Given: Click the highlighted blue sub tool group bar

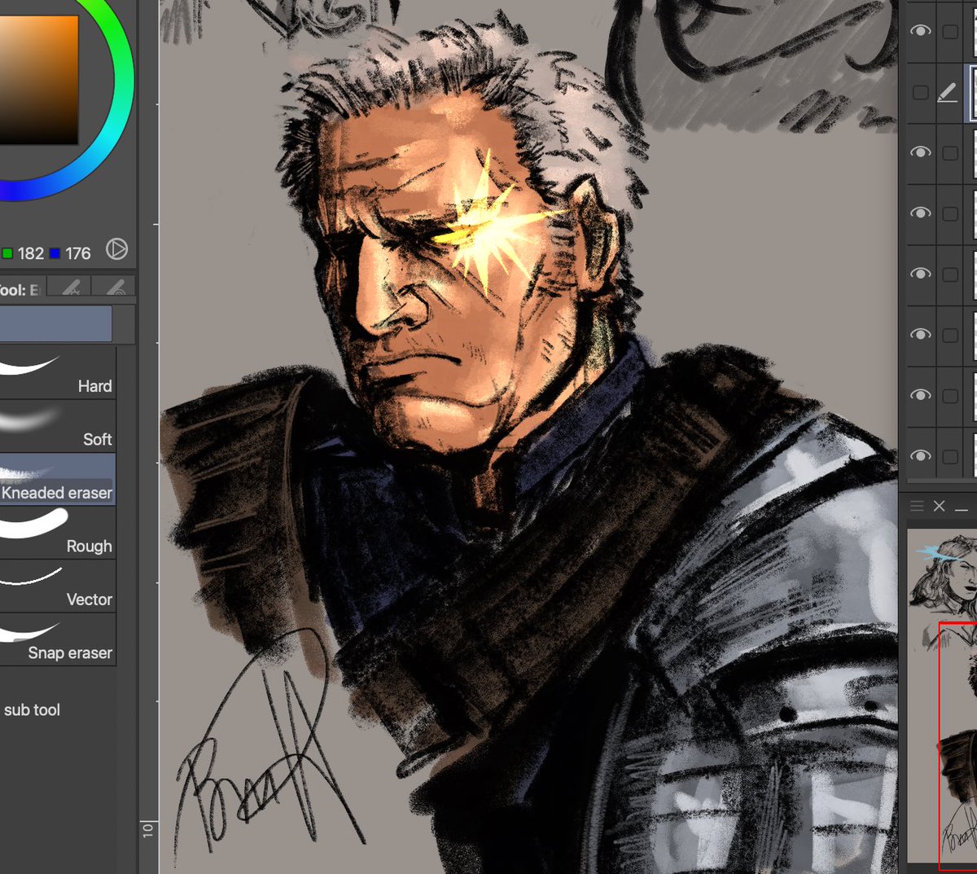Looking at the screenshot, I should pyautogui.click(x=55, y=323).
